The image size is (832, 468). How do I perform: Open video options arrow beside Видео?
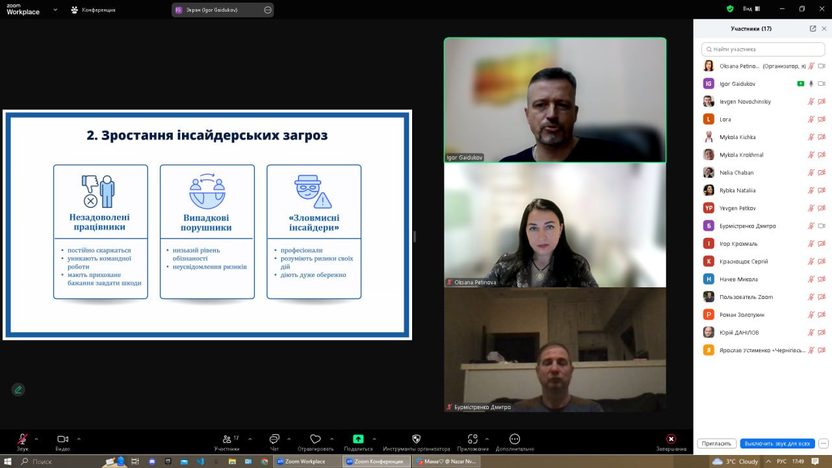(79, 439)
